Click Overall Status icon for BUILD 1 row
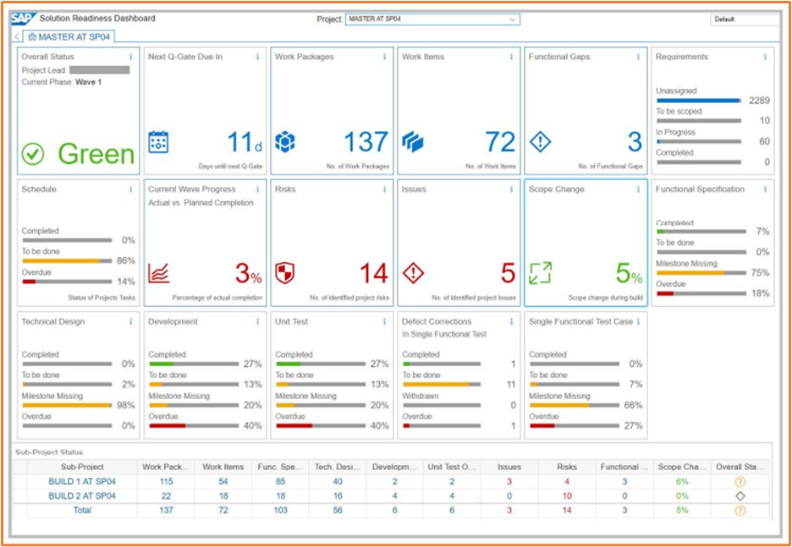 (x=740, y=482)
